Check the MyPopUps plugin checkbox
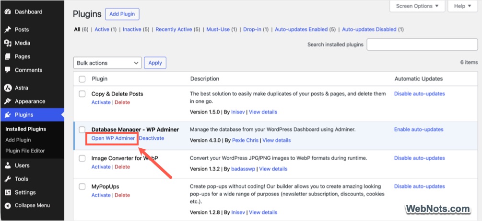 (x=82, y=187)
